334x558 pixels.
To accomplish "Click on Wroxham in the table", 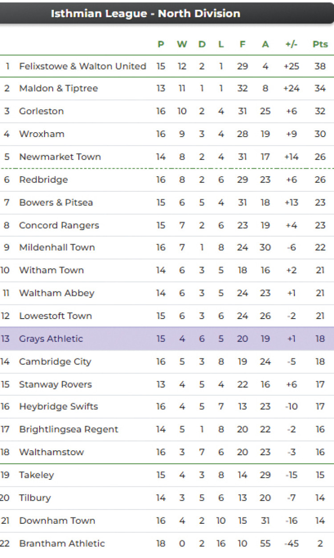I will (41, 134).
